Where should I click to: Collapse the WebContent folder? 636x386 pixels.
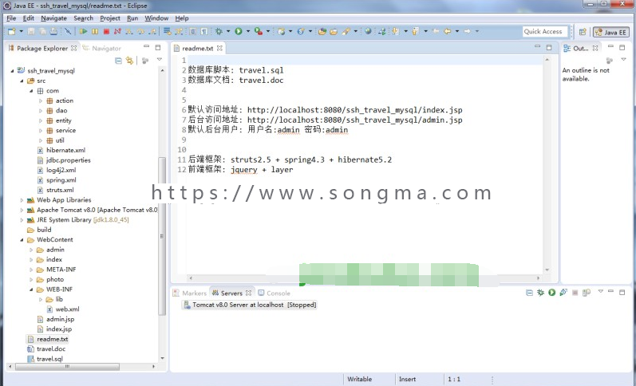[x=22, y=239]
